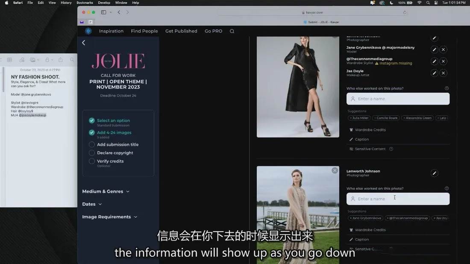This screenshot has height=264, width=470.
Task: Go back in Safari history
Action: coord(119,12)
